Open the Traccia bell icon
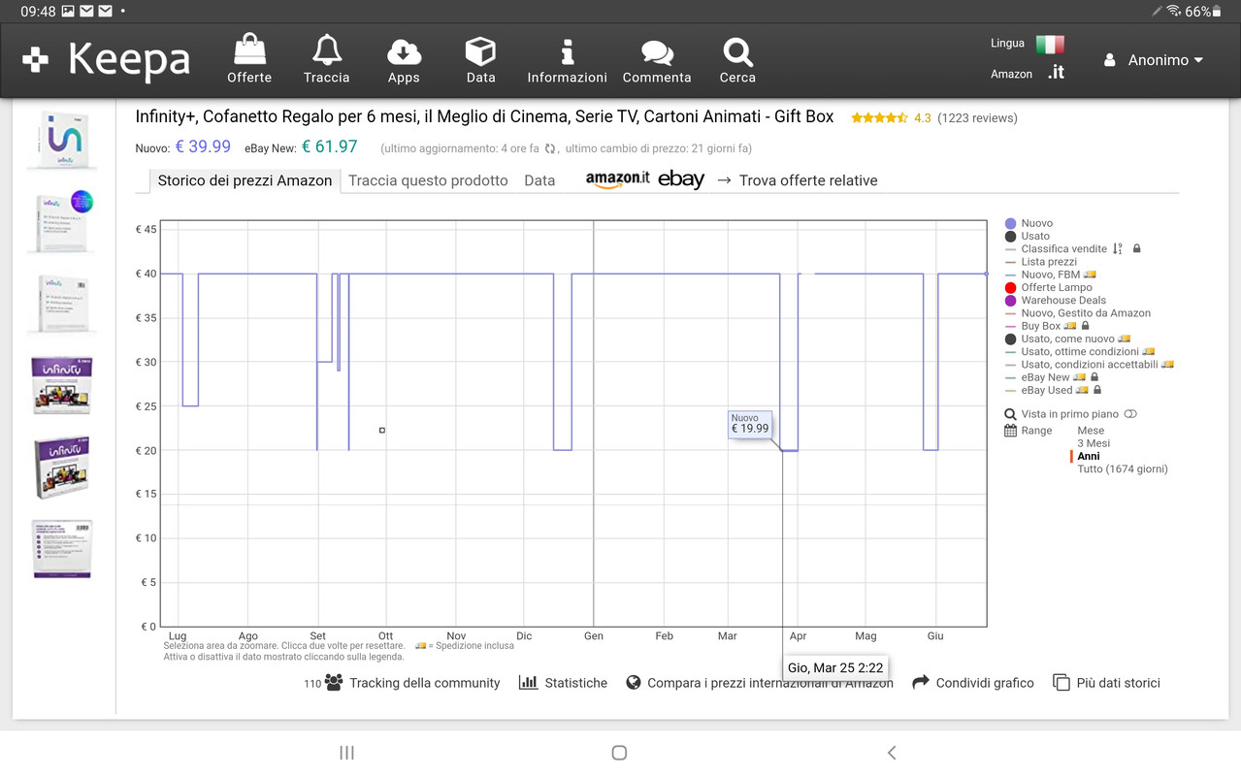This screenshot has height=776, width=1241. 326,50
